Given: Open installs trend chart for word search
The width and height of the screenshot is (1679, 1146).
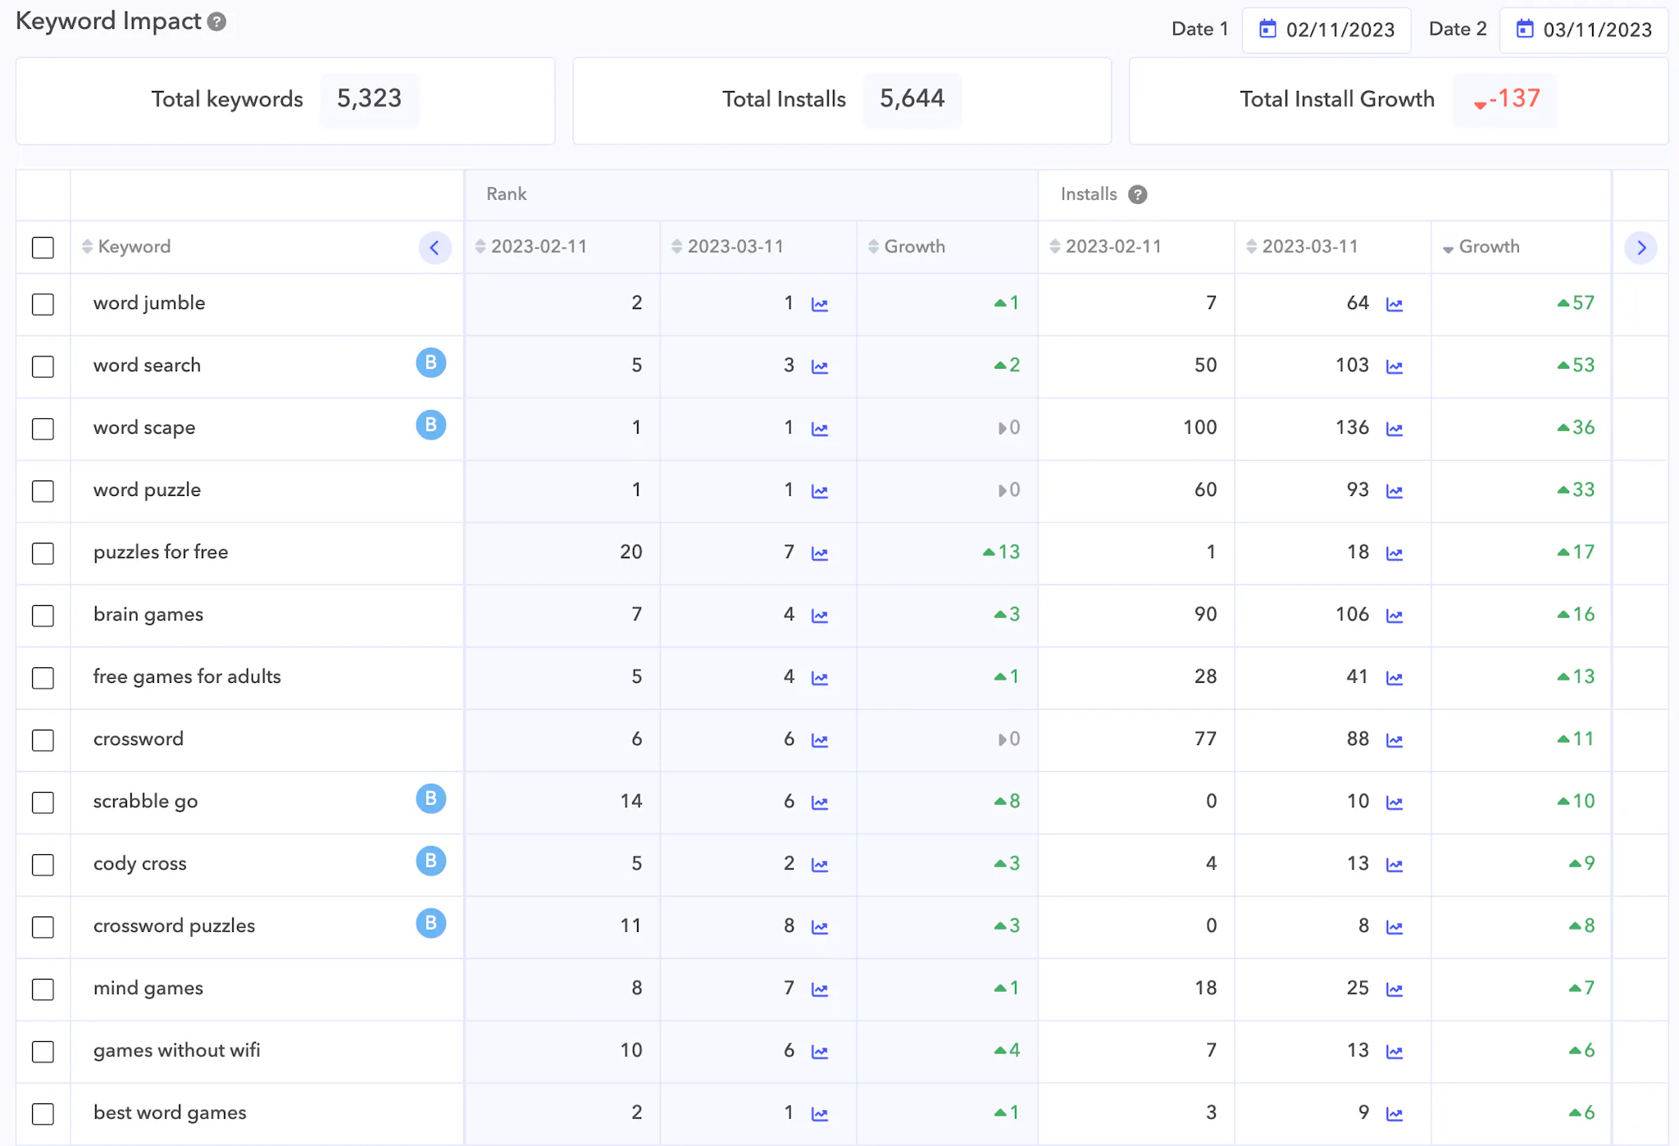Looking at the screenshot, I should click(x=1394, y=366).
